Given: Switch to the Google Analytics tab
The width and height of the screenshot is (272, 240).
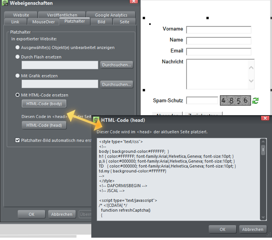Looking at the screenshot, I should click(x=111, y=15).
